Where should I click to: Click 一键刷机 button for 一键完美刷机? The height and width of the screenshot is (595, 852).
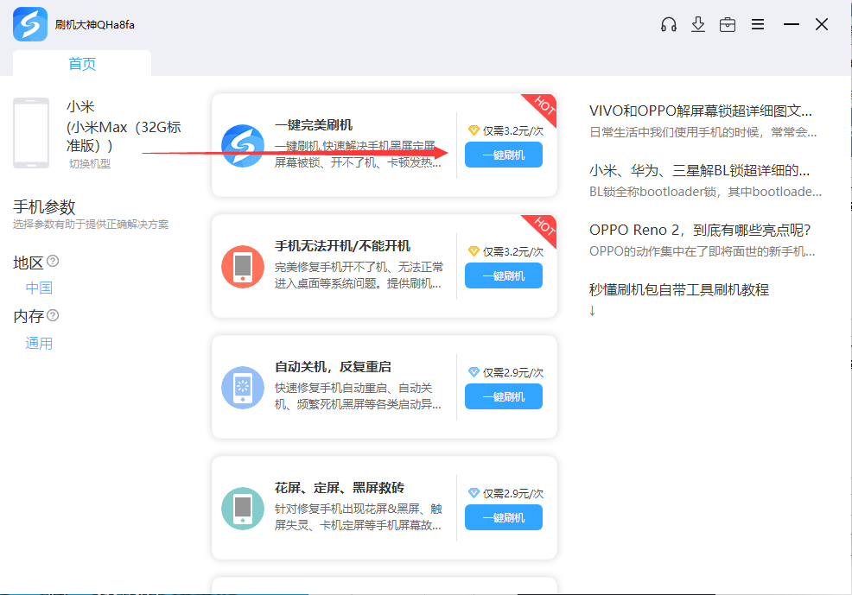coord(504,155)
